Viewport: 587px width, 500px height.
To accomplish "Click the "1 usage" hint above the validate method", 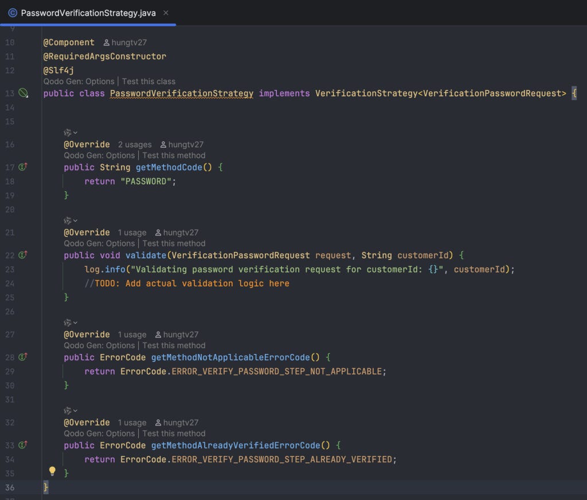I will pyautogui.click(x=132, y=233).
